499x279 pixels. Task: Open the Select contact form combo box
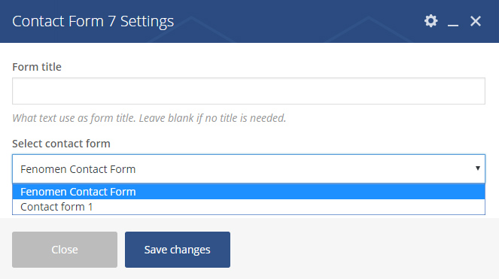248,169
